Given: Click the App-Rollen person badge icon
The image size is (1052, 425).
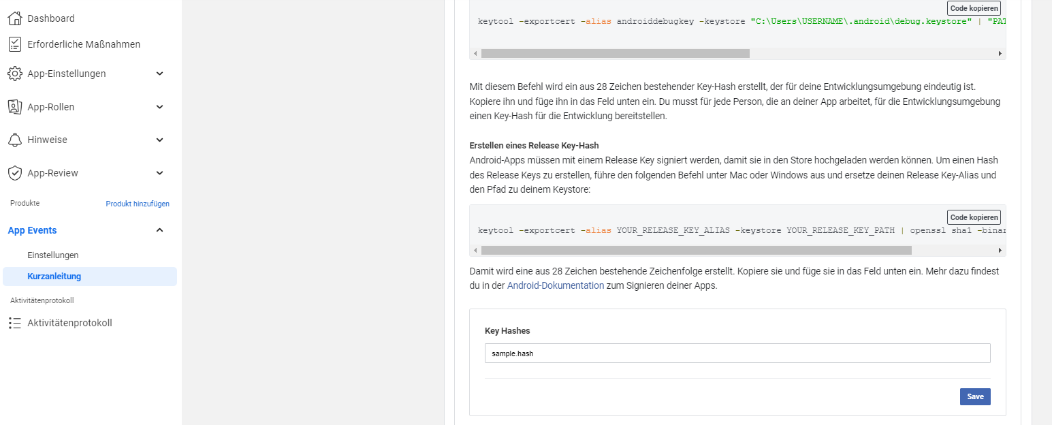Looking at the screenshot, I should click(x=15, y=107).
